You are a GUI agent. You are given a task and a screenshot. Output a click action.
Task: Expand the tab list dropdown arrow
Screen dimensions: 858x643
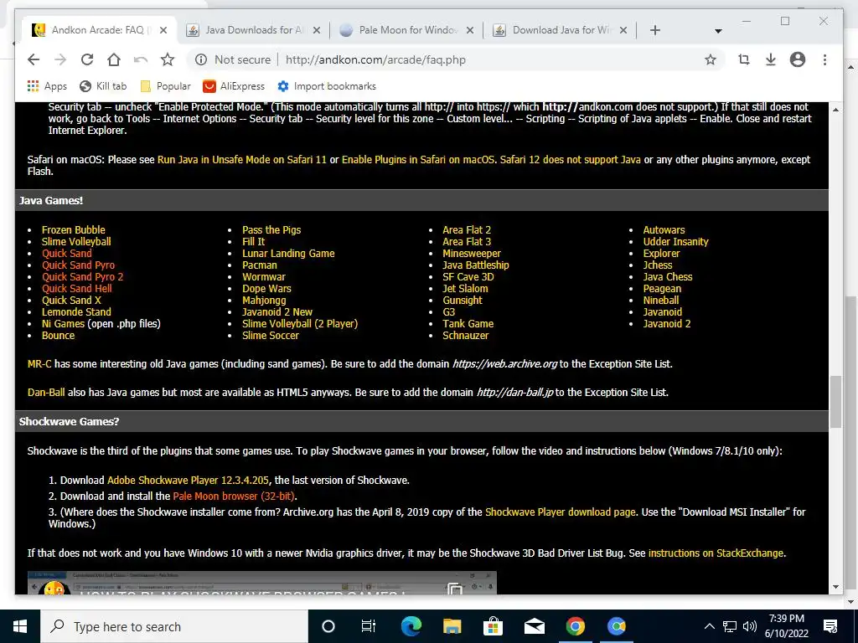tap(718, 31)
